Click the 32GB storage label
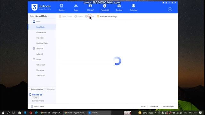 (35, 98)
